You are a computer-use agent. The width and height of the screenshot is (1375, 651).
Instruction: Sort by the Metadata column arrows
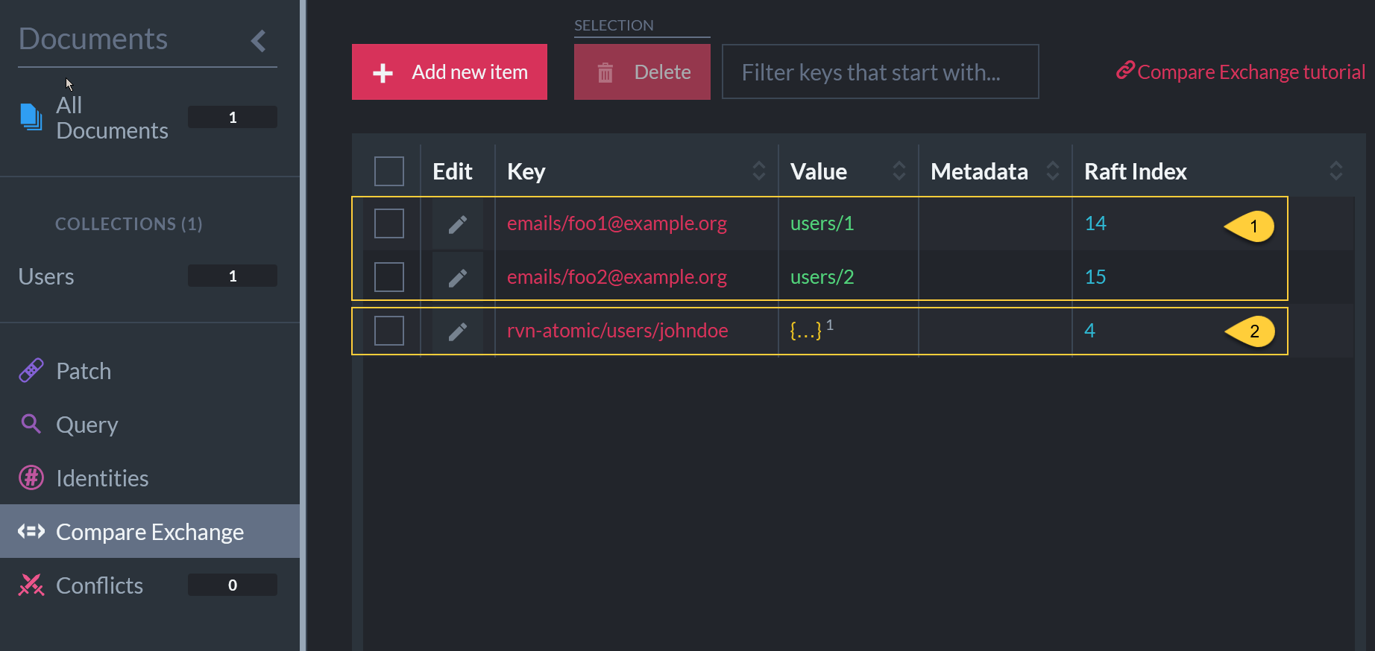point(1053,171)
